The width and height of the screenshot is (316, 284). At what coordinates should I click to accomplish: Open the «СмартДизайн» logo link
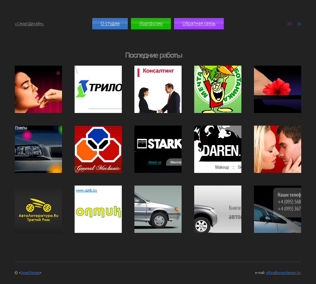[29, 24]
